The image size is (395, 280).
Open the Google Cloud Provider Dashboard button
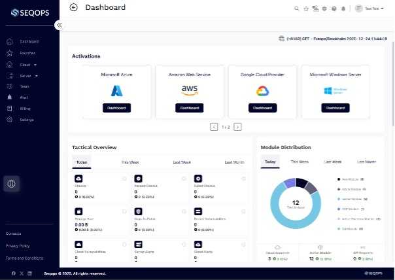tap(262, 108)
